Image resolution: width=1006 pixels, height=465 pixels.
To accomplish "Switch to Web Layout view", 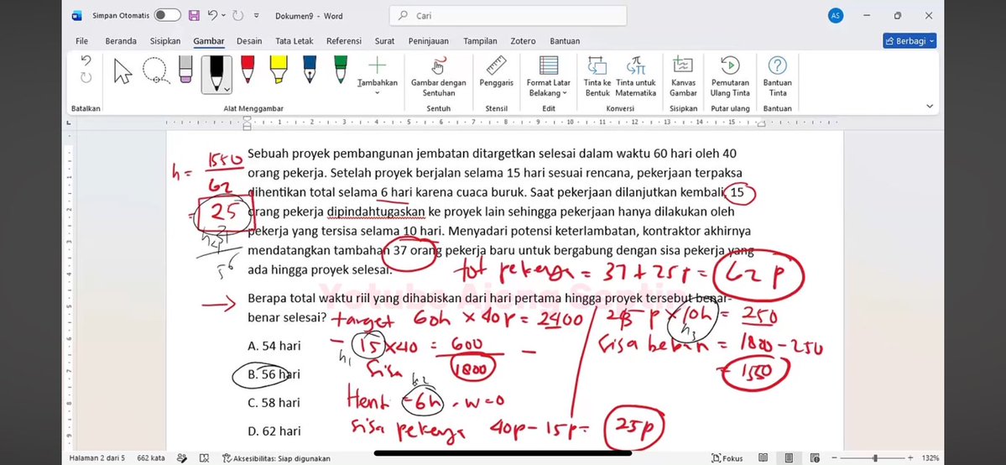I will (815, 458).
